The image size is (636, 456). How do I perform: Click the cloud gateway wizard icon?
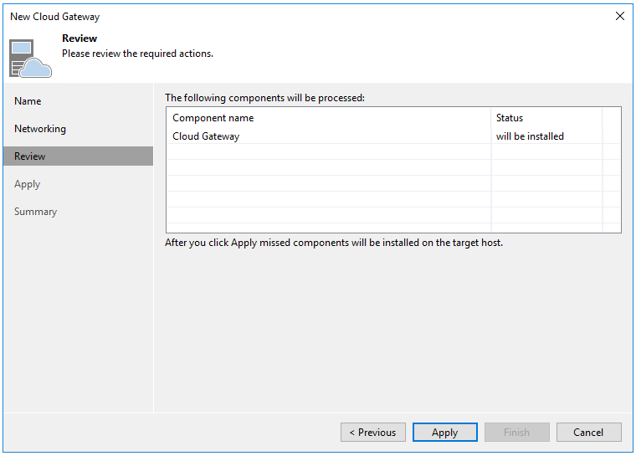tap(30, 57)
